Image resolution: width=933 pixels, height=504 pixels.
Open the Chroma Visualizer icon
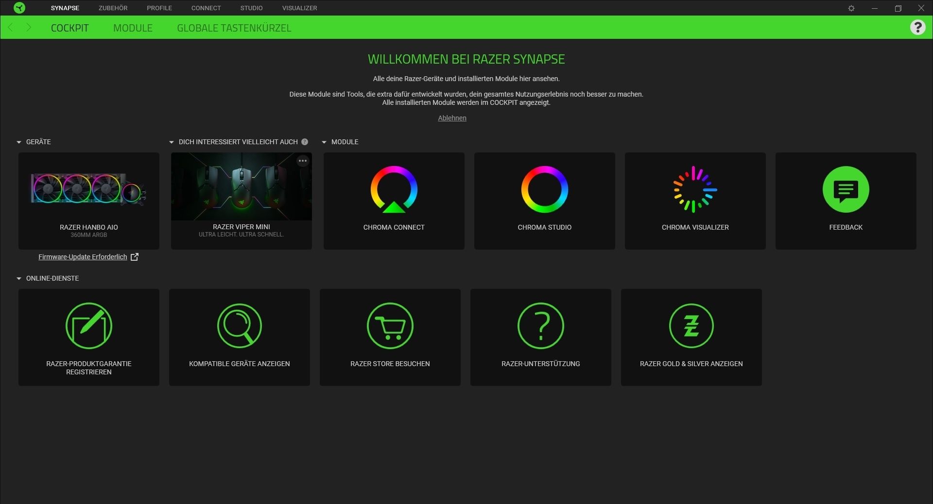695,189
